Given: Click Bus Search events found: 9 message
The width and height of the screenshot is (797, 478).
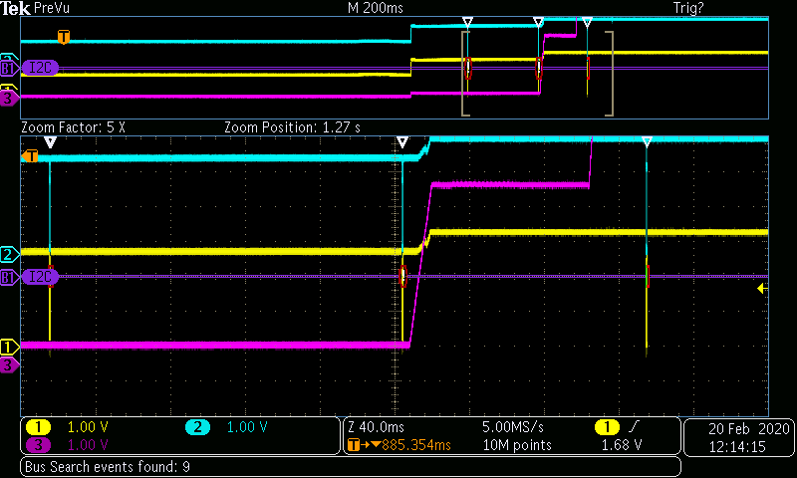Looking at the screenshot, I should coord(108,467).
